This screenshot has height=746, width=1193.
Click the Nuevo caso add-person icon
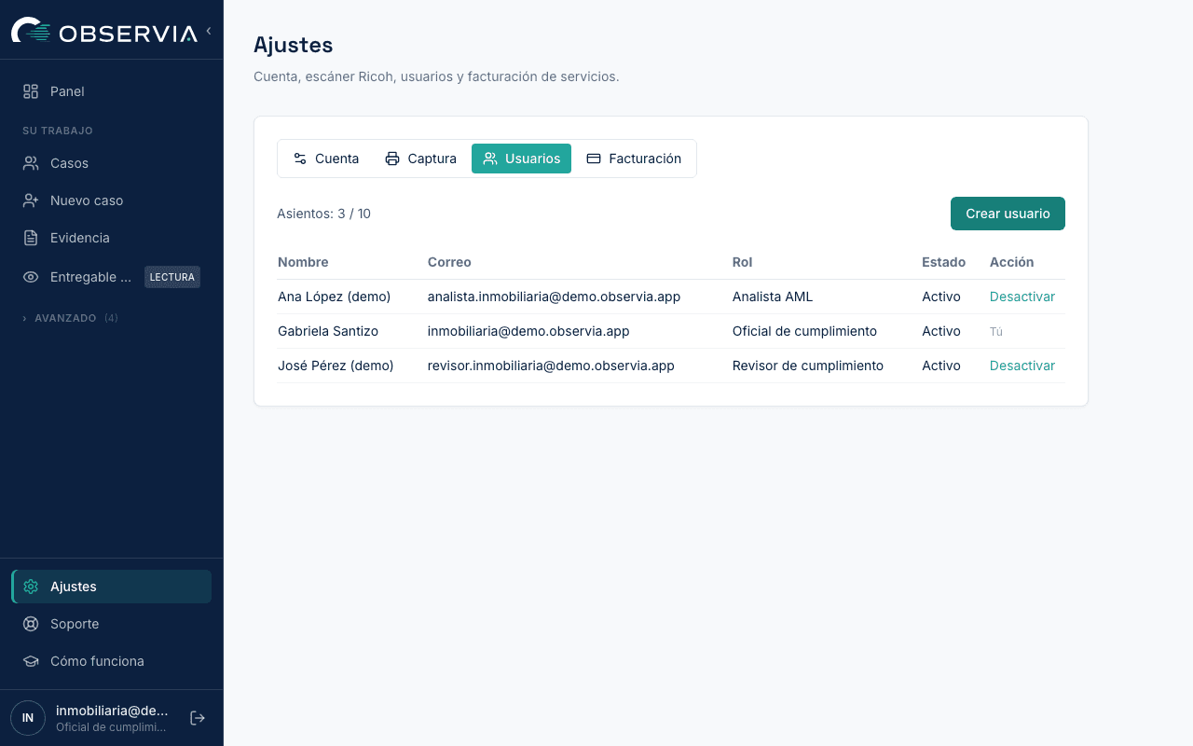click(x=31, y=200)
